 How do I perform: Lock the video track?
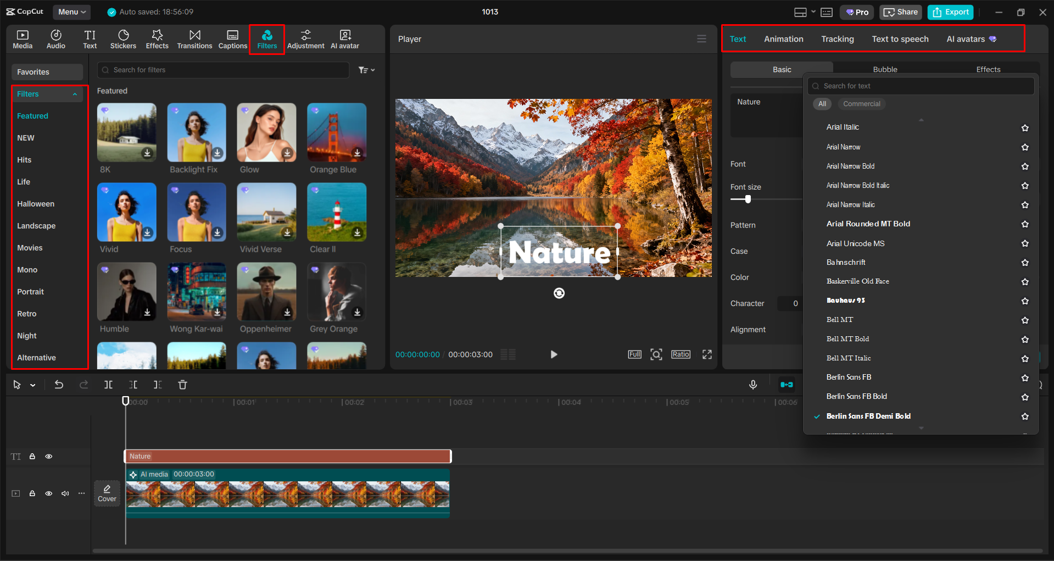[x=32, y=493]
